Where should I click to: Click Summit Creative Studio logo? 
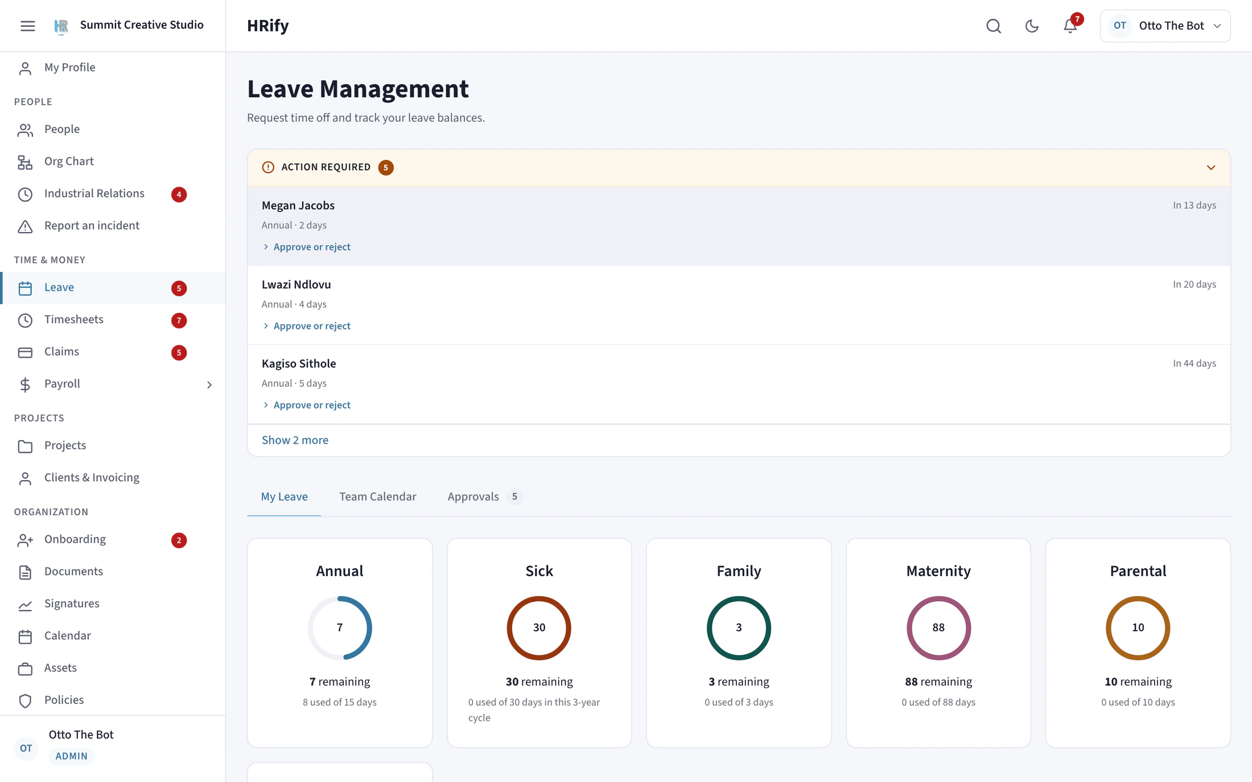tap(61, 26)
